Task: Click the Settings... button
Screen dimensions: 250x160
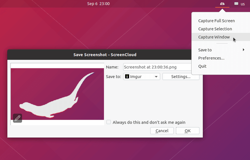Action: (x=181, y=77)
